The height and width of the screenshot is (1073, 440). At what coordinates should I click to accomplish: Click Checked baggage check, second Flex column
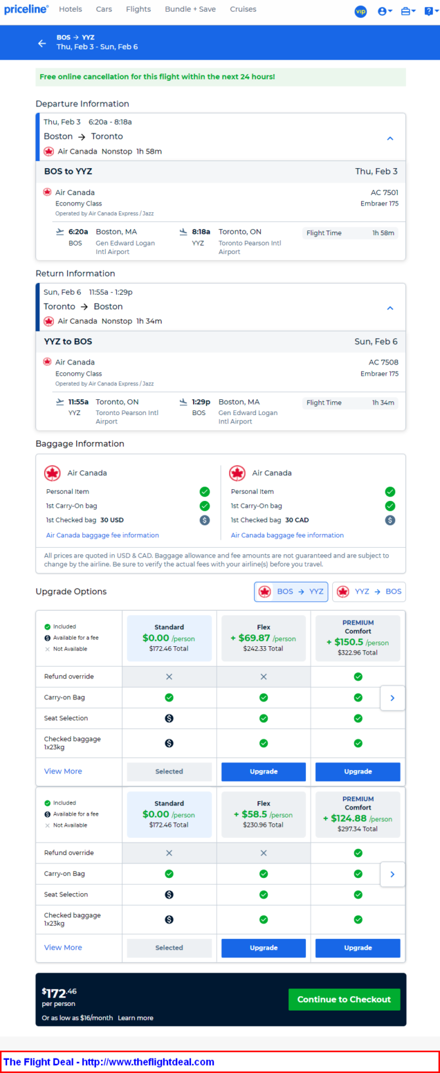pos(263,919)
